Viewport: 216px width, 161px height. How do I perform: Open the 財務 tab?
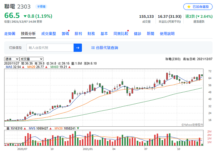[x=91, y=33]
